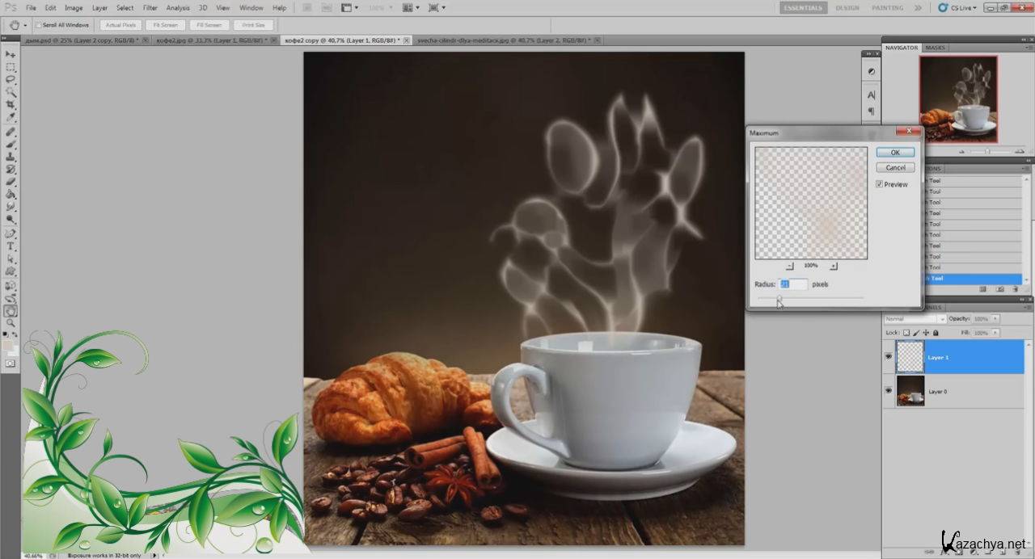Screen dimensions: 1035x559
Task: Open the Filter menu
Action: coord(150,7)
